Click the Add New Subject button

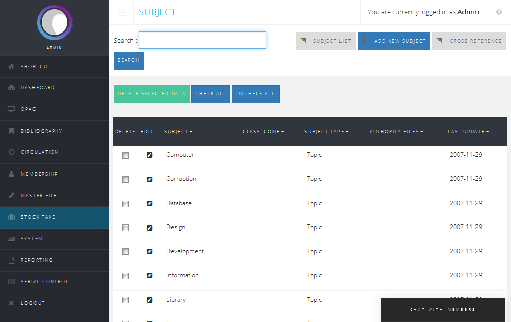pyautogui.click(x=394, y=41)
